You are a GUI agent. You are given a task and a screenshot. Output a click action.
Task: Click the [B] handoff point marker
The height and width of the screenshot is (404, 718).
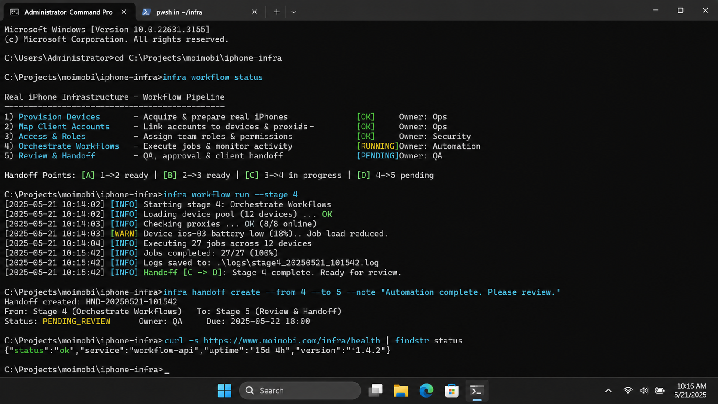(170, 175)
